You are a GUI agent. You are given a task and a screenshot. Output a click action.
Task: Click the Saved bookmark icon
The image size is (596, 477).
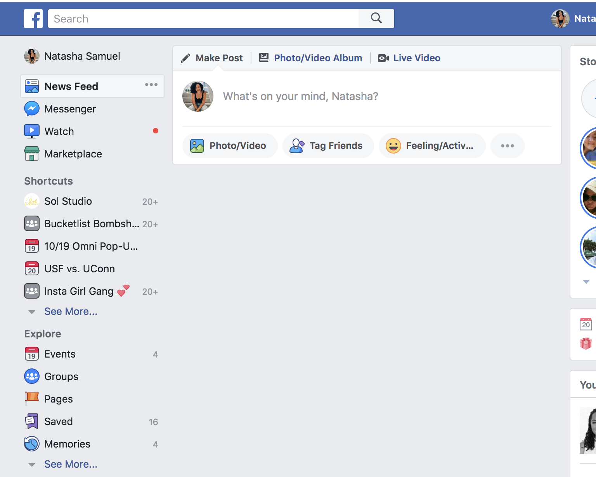(32, 421)
